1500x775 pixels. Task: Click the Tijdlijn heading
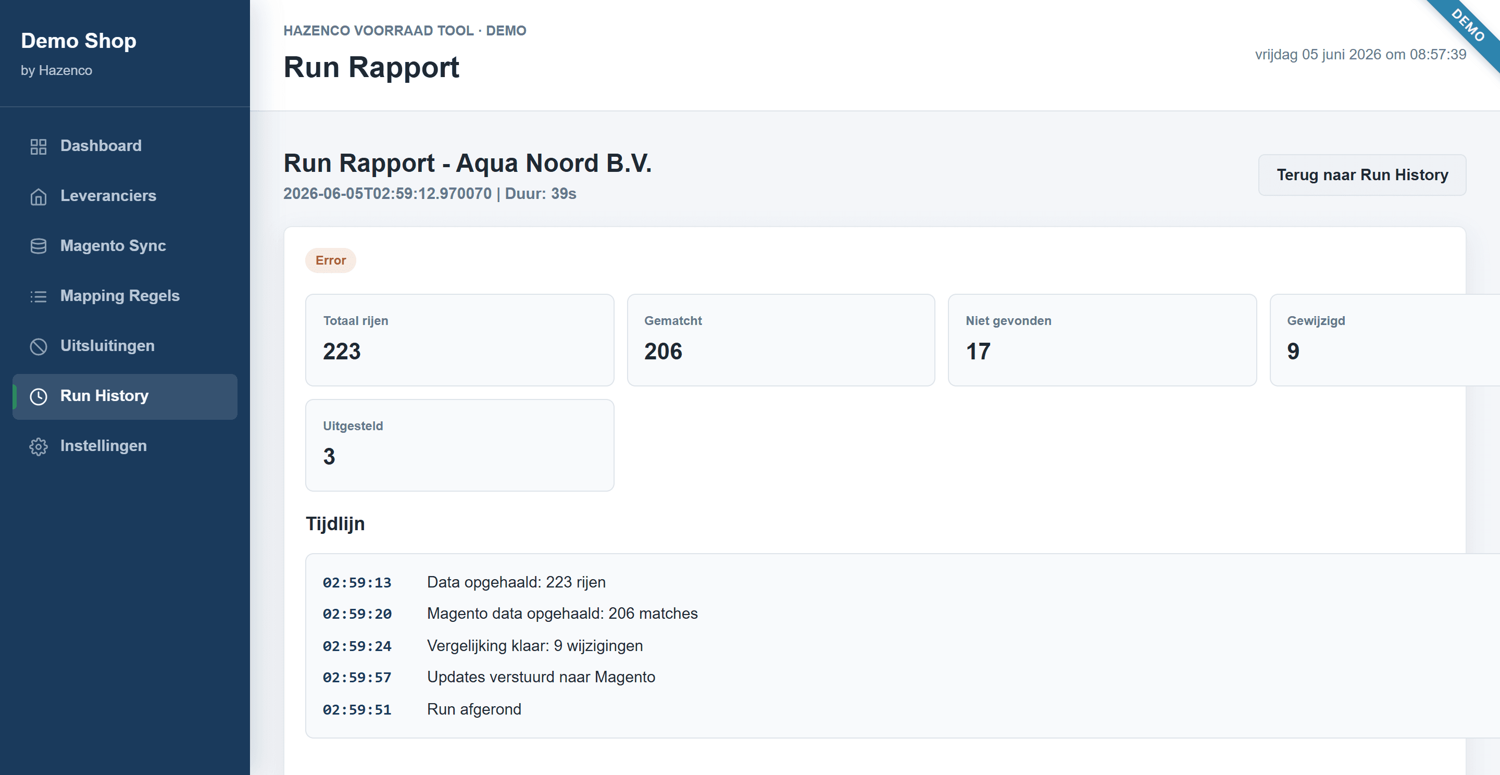pos(335,524)
